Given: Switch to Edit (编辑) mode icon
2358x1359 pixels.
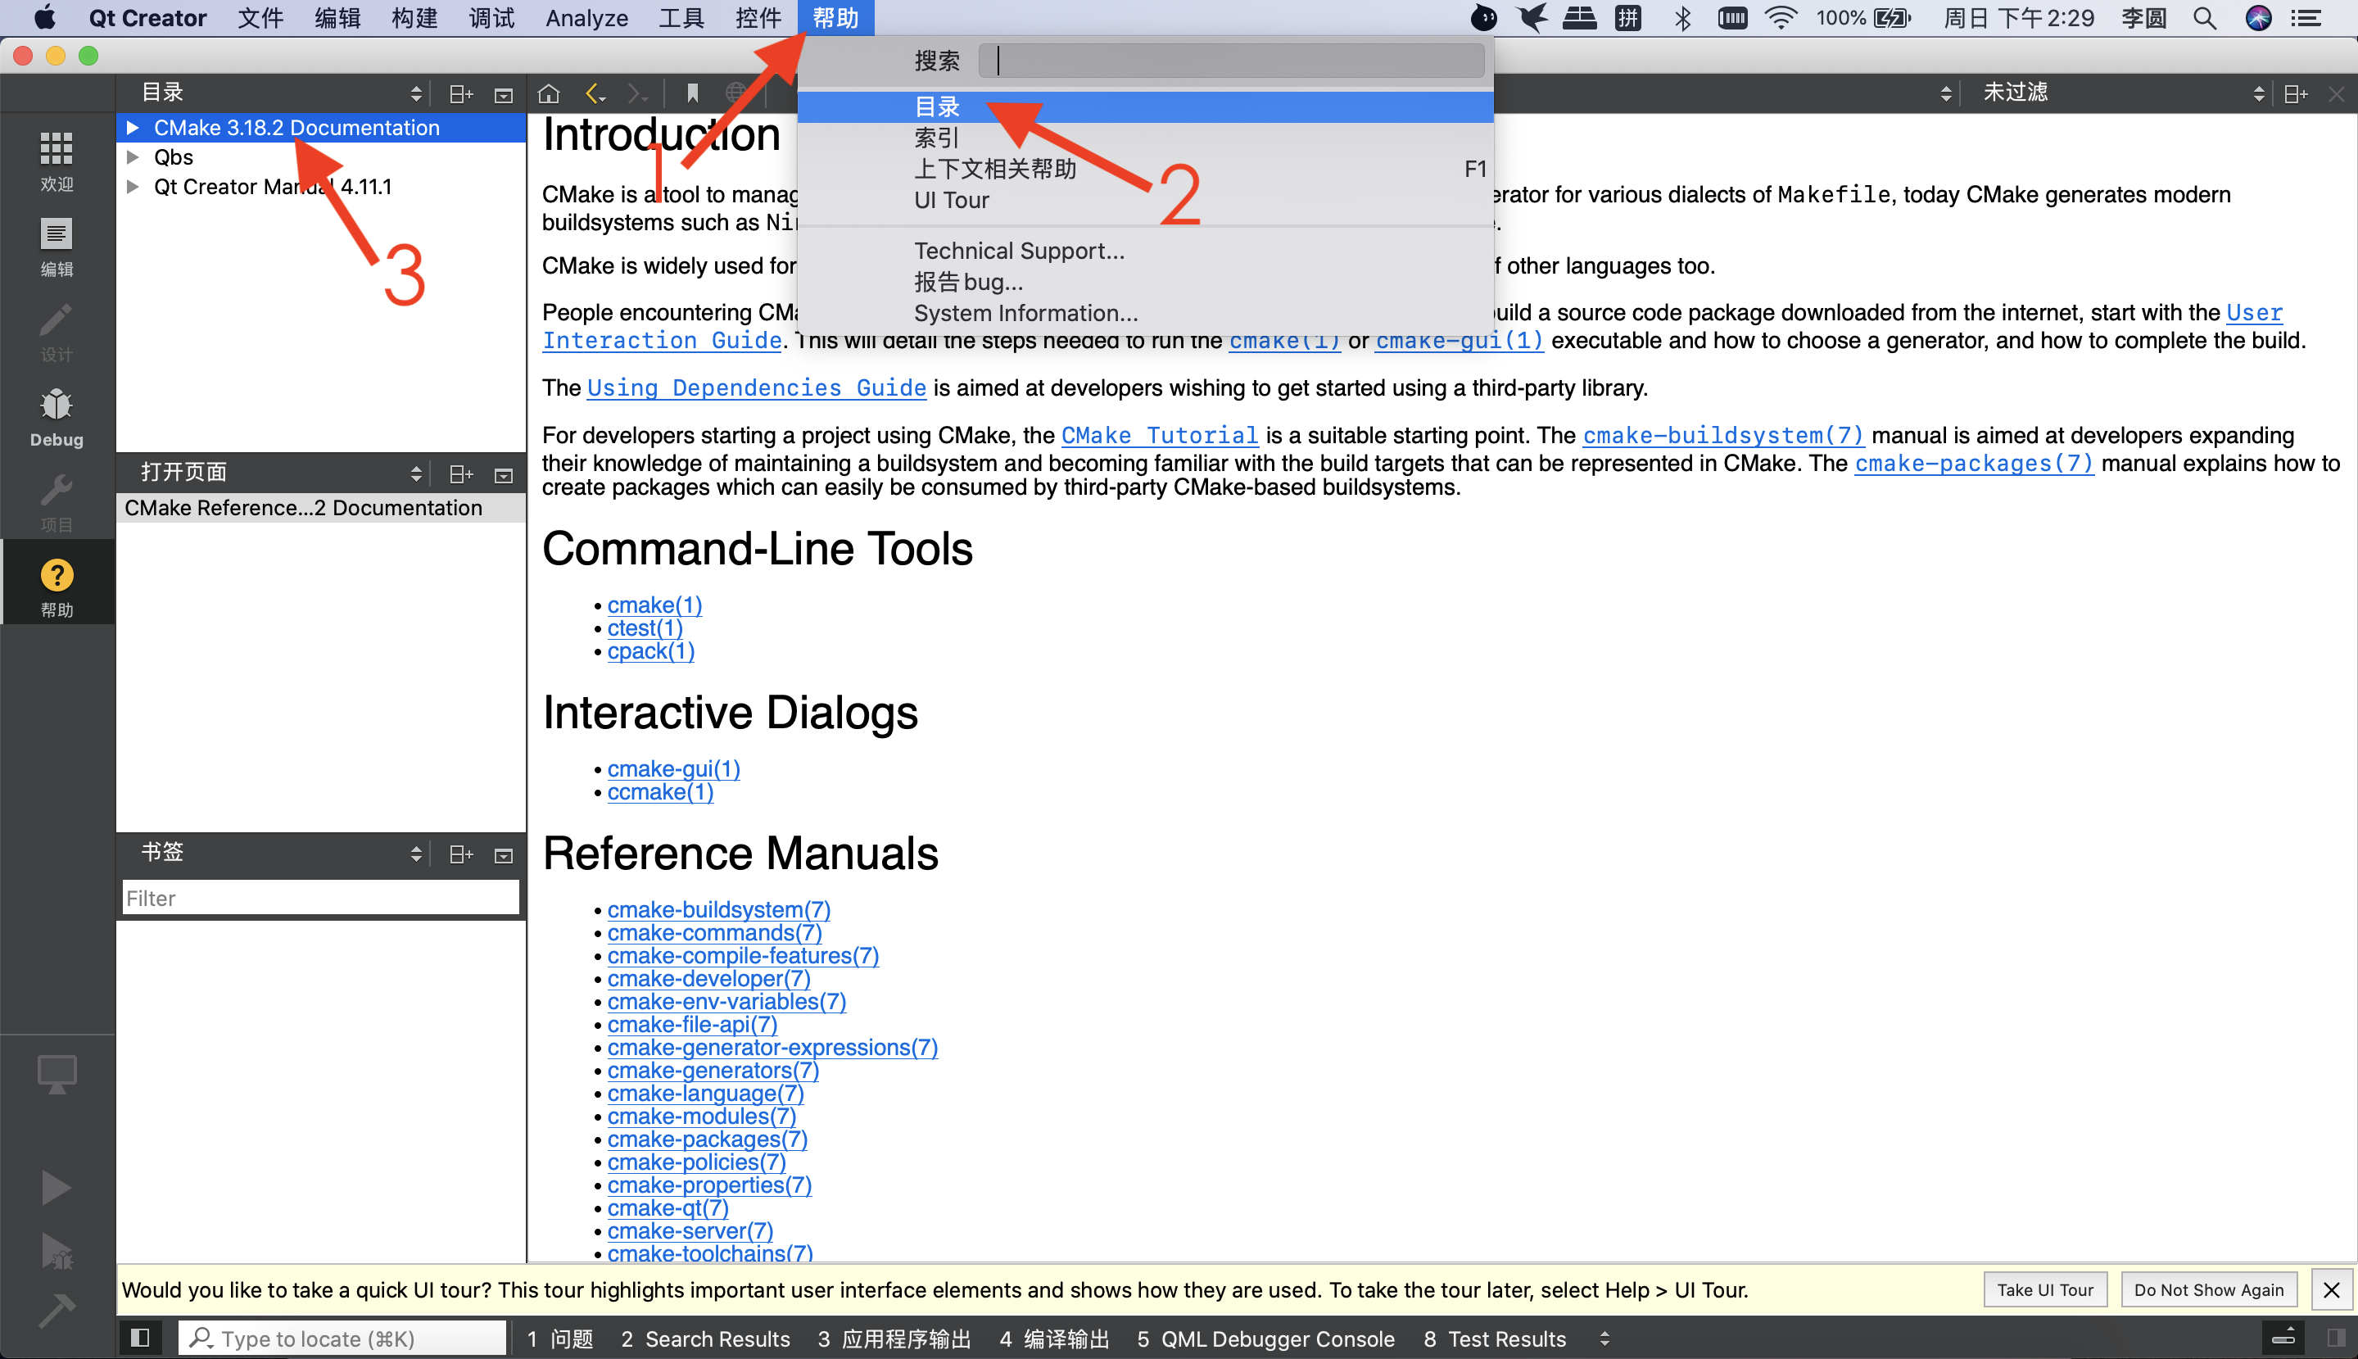Looking at the screenshot, I should 56,246.
